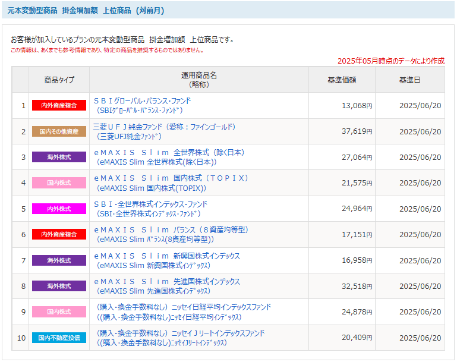This screenshot has width=457, height=362.
Task: Click the 運用商品名(略称) column header
Action: pos(199,80)
